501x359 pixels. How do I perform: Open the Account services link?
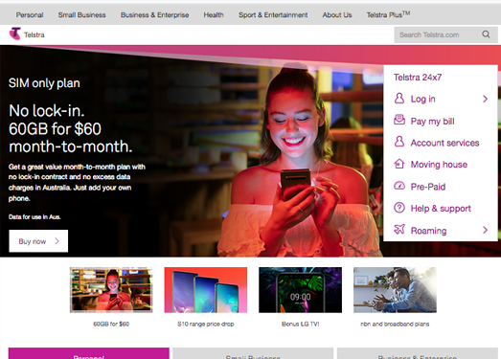click(444, 143)
